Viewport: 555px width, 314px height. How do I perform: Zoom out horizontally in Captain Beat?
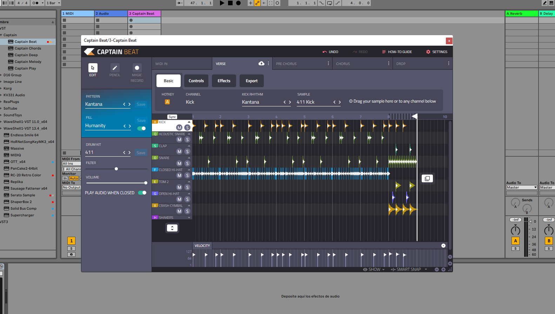click(437, 269)
